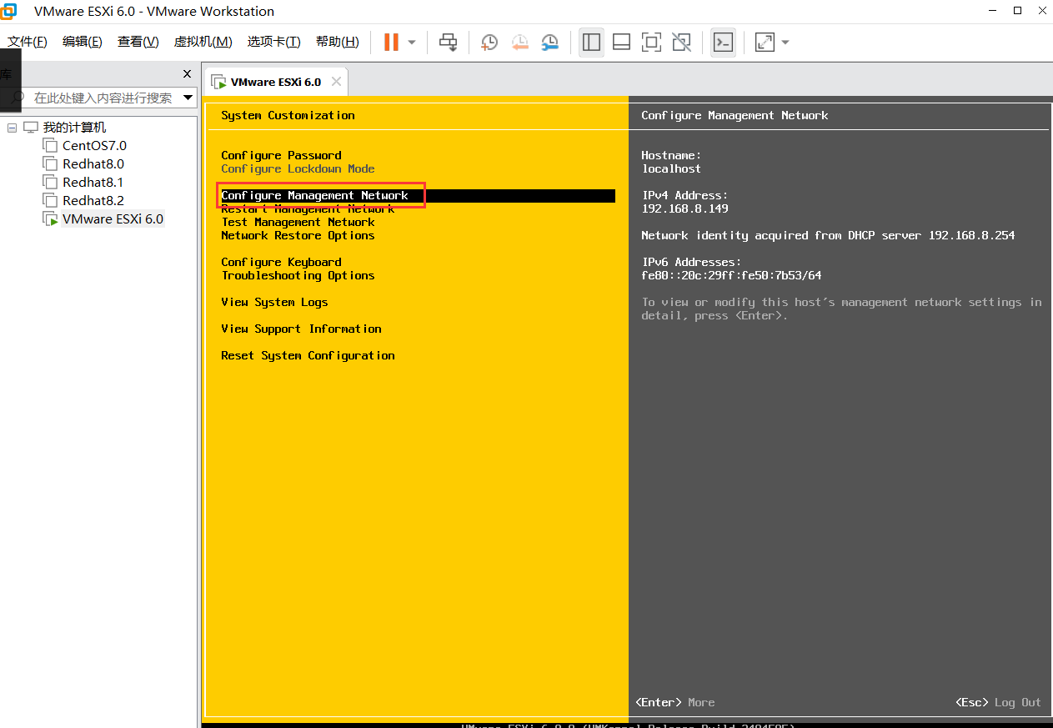Click Troubleshooting Options entry
This screenshot has height=728, width=1053.
coord(298,275)
